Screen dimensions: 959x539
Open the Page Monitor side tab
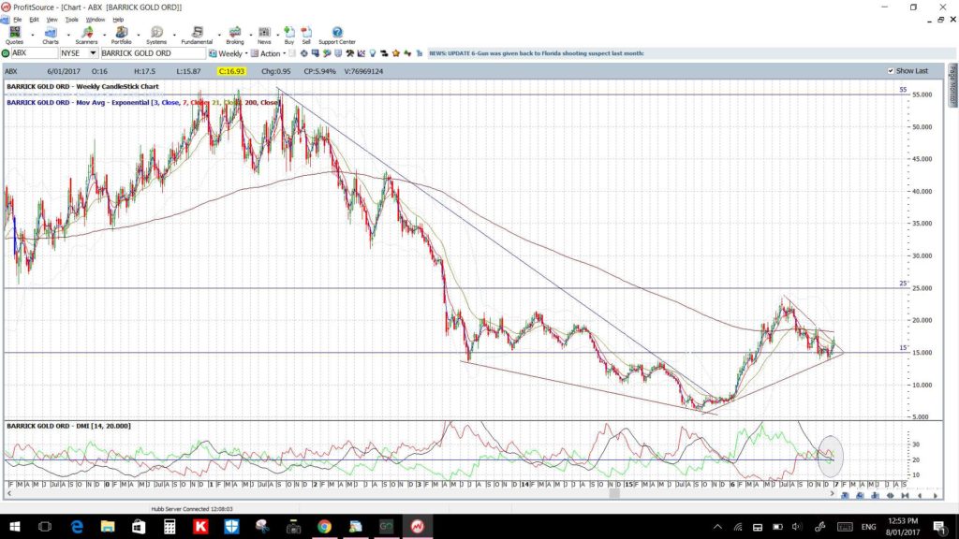tap(952, 85)
